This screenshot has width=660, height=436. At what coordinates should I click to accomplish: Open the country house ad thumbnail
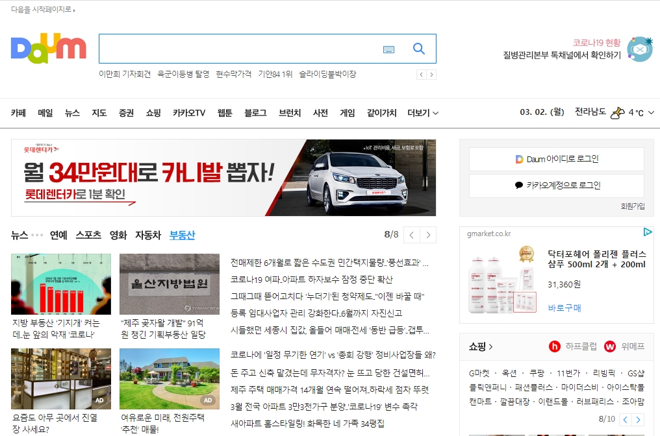point(170,379)
